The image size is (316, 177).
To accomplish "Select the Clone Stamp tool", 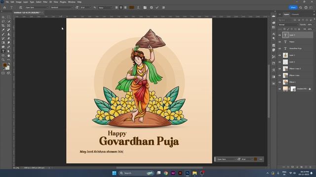I will pyautogui.click(x=8, y=34).
